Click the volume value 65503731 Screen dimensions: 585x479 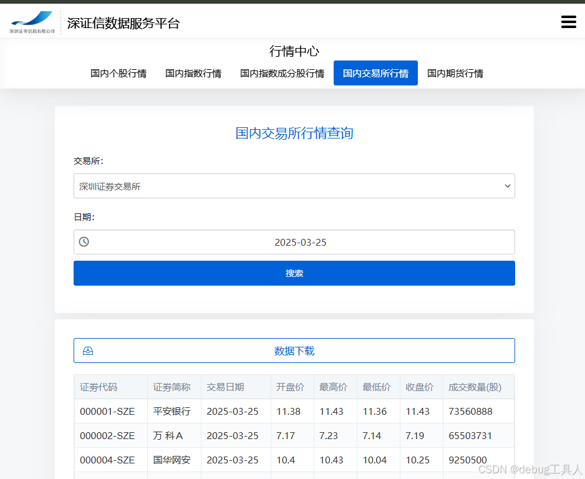[470, 435]
